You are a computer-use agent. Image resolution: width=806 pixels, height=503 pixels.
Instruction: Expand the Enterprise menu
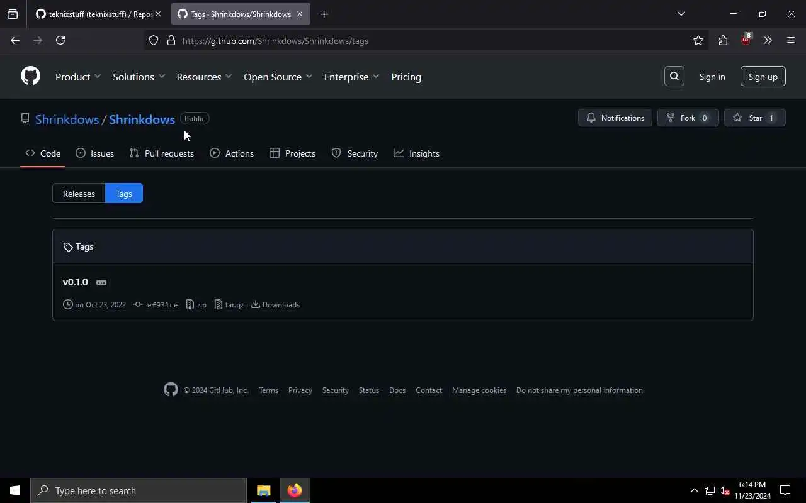point(351,77)
